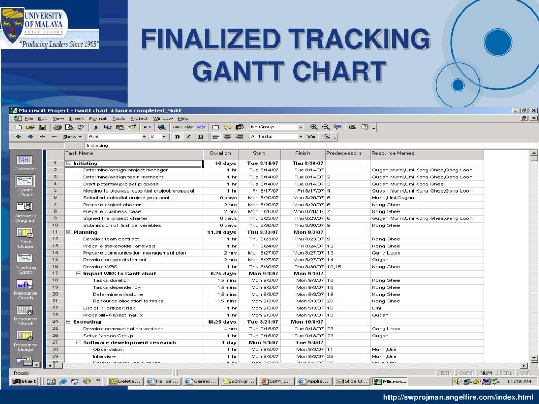
Task: Switch to Calendar view
Action: [25, 163]
